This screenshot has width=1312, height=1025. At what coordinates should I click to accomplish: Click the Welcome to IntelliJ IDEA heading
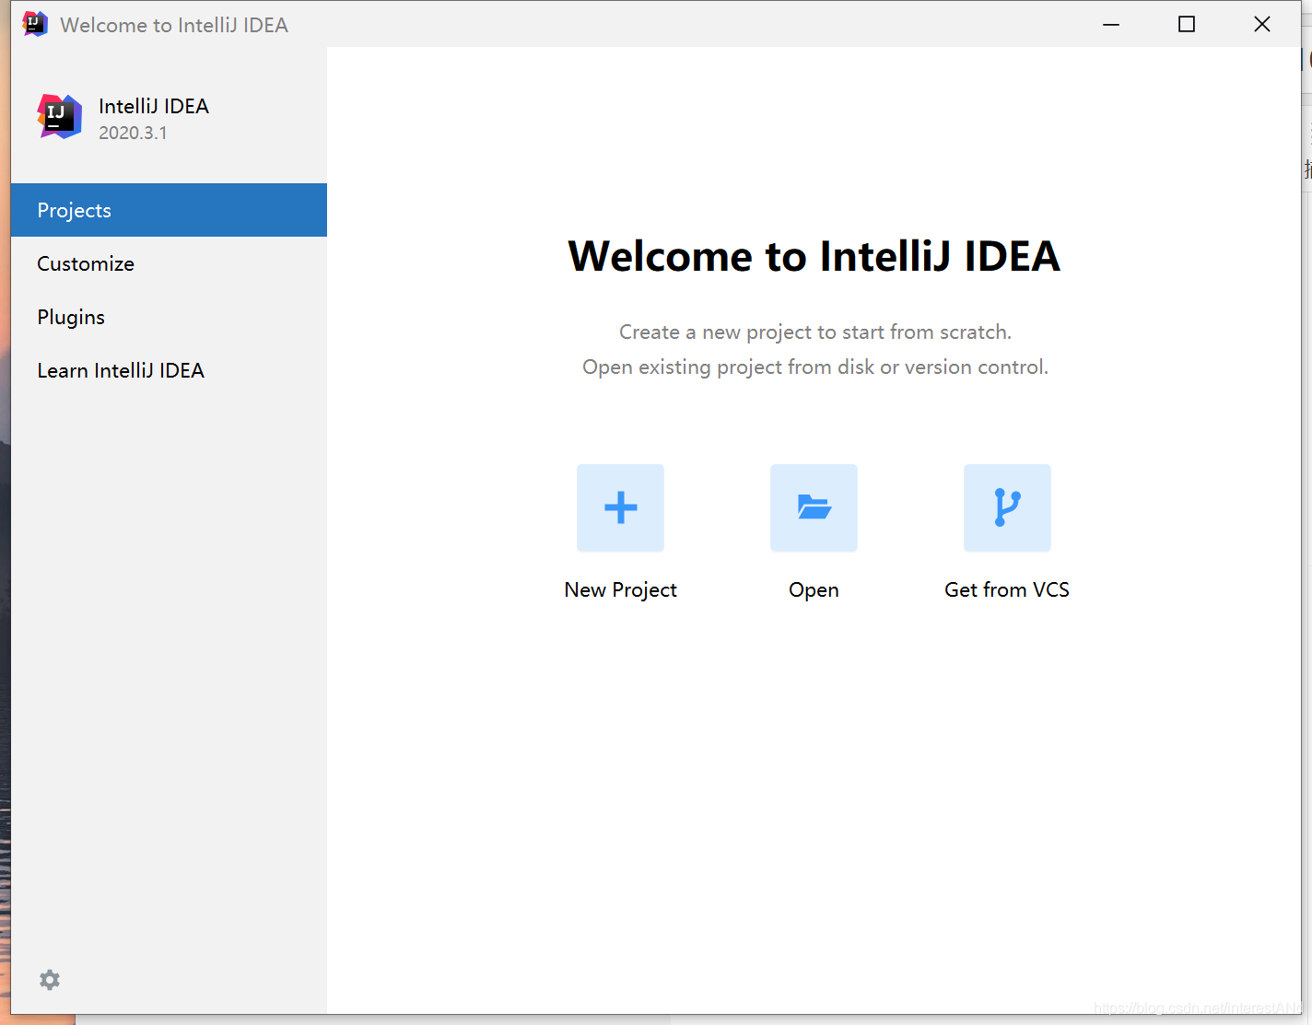(814, 256)
